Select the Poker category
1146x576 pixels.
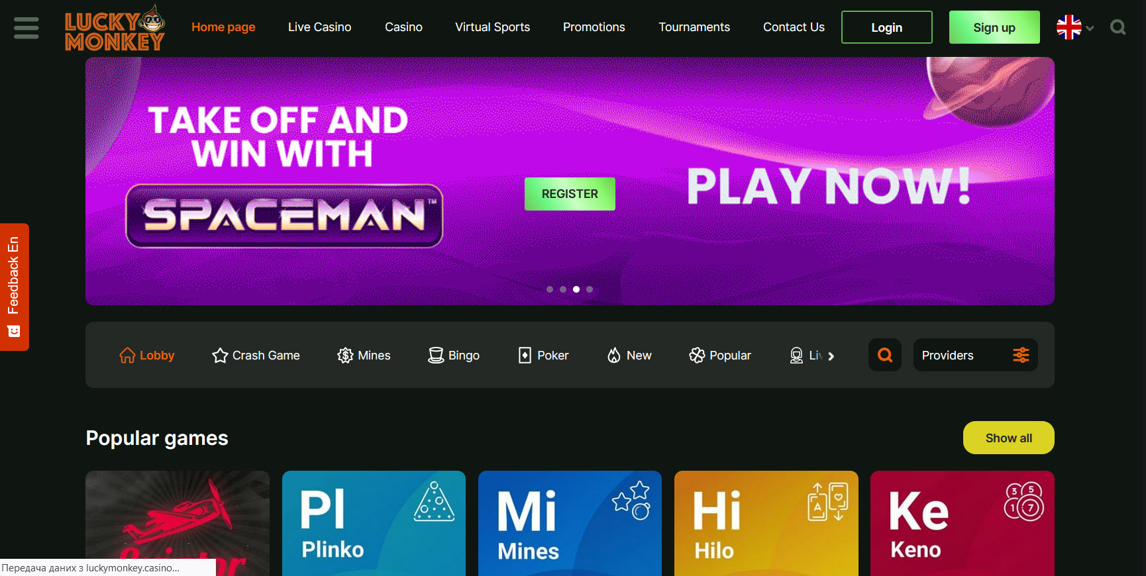pos(543,356)
